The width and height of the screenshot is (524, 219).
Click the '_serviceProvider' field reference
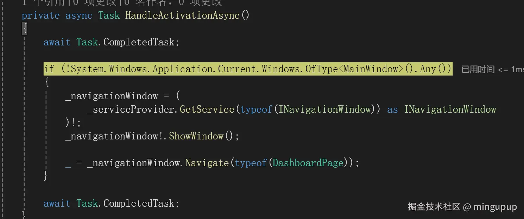pos(131,109)
